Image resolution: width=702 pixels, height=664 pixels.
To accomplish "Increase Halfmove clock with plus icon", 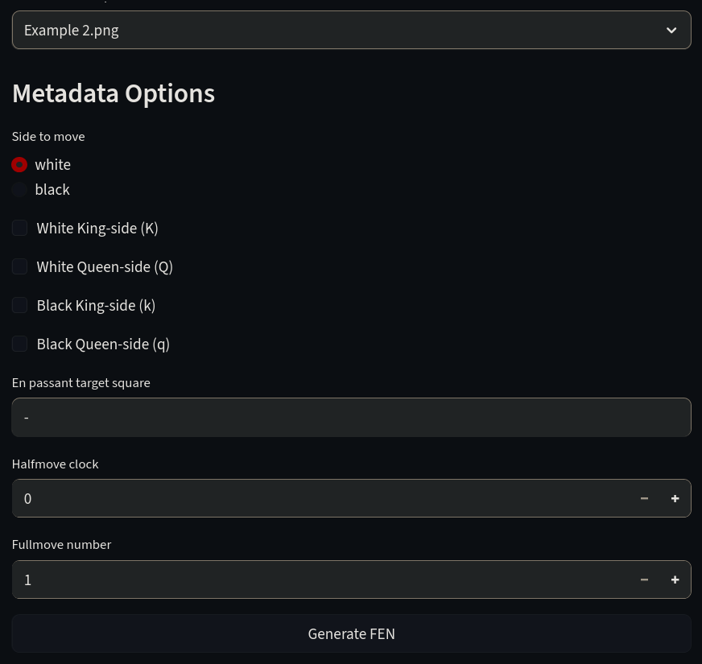I will [x=675, y=498].
